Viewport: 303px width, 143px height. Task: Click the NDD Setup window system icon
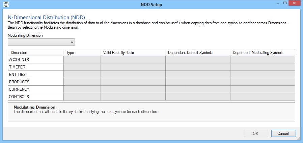[x=6, y=4]
